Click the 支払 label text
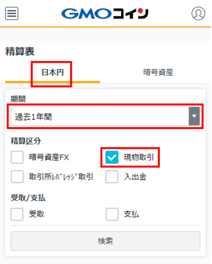Screen dimensions: 212x264 [x=131, y=214]
